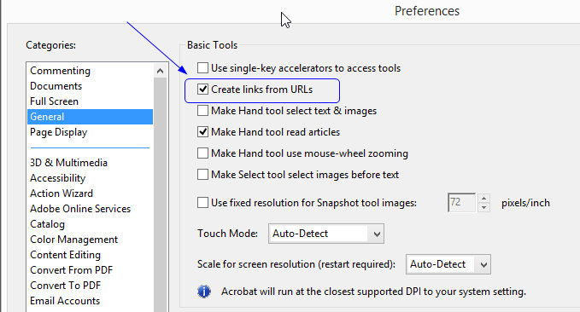Viewport: 580px width, 312px height.
Task: Open the Touch Mode dropdown
Action: click(326, 234)
